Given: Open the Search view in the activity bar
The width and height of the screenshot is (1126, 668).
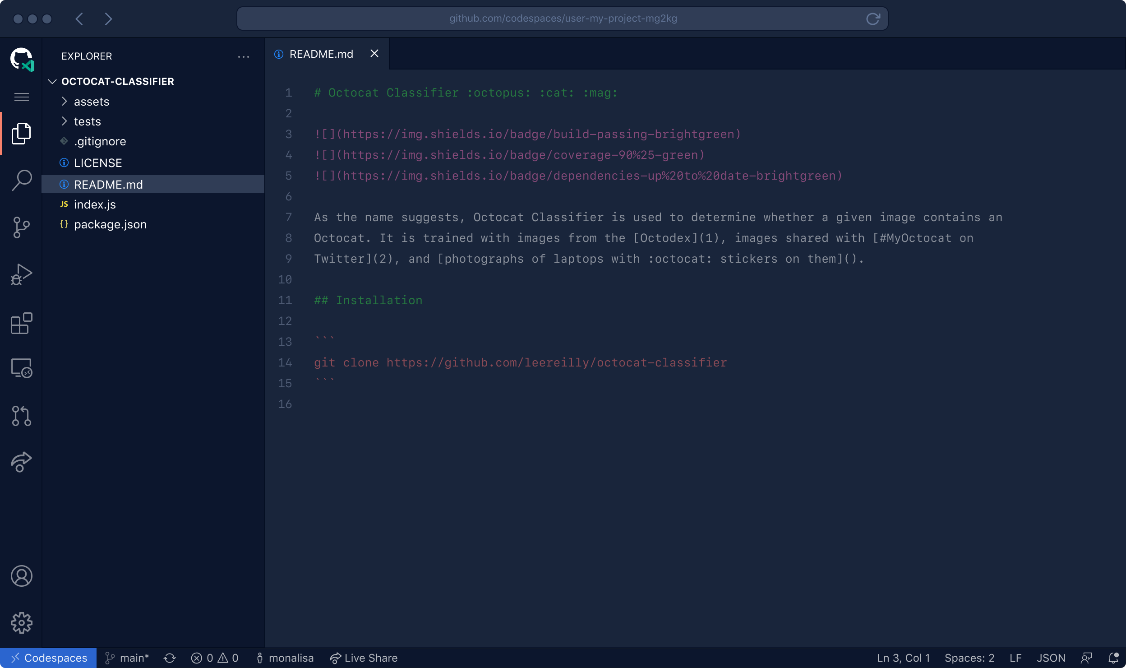Looking at the screenshot, I should (21, 180).
